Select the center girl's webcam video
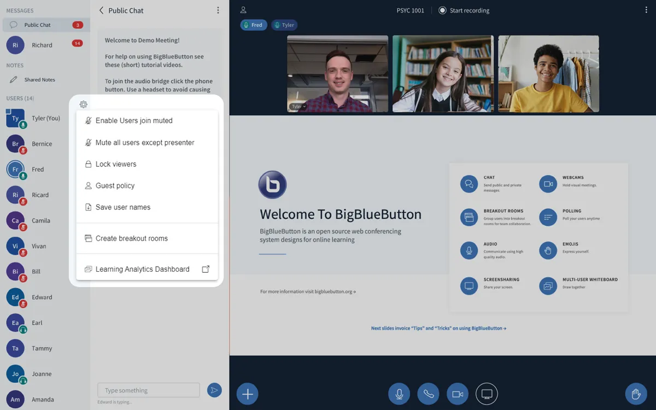Image resolution: width=656 pixels, height=410 pixels. 443,74
